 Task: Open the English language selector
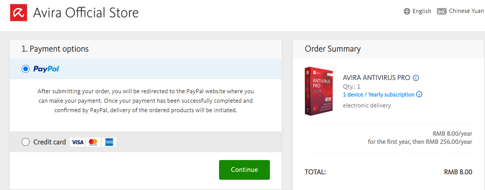(421, 11)
